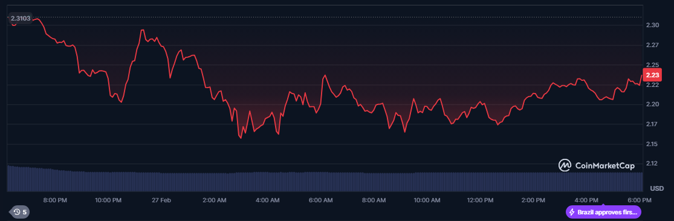Select the 2.23 current price tag
Viewport: 674px width, 221px height.
coord(652,75)
